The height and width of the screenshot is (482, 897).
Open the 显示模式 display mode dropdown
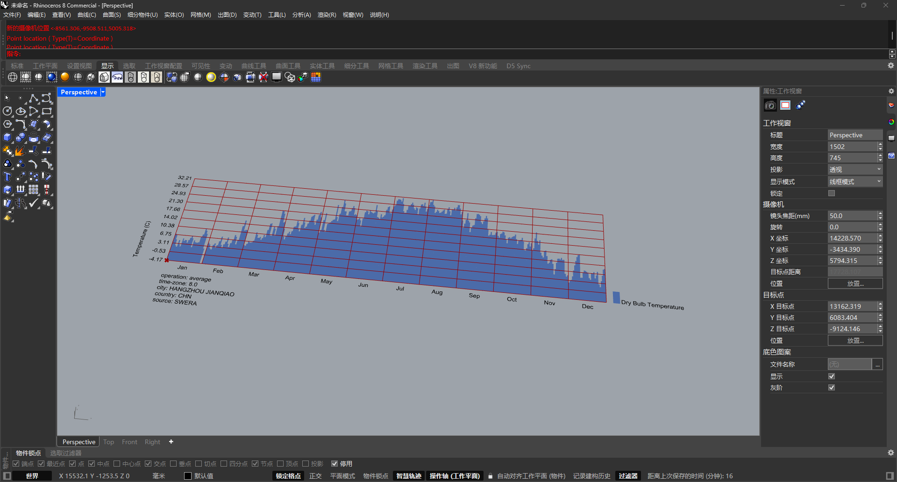click(x=855, y=182)
